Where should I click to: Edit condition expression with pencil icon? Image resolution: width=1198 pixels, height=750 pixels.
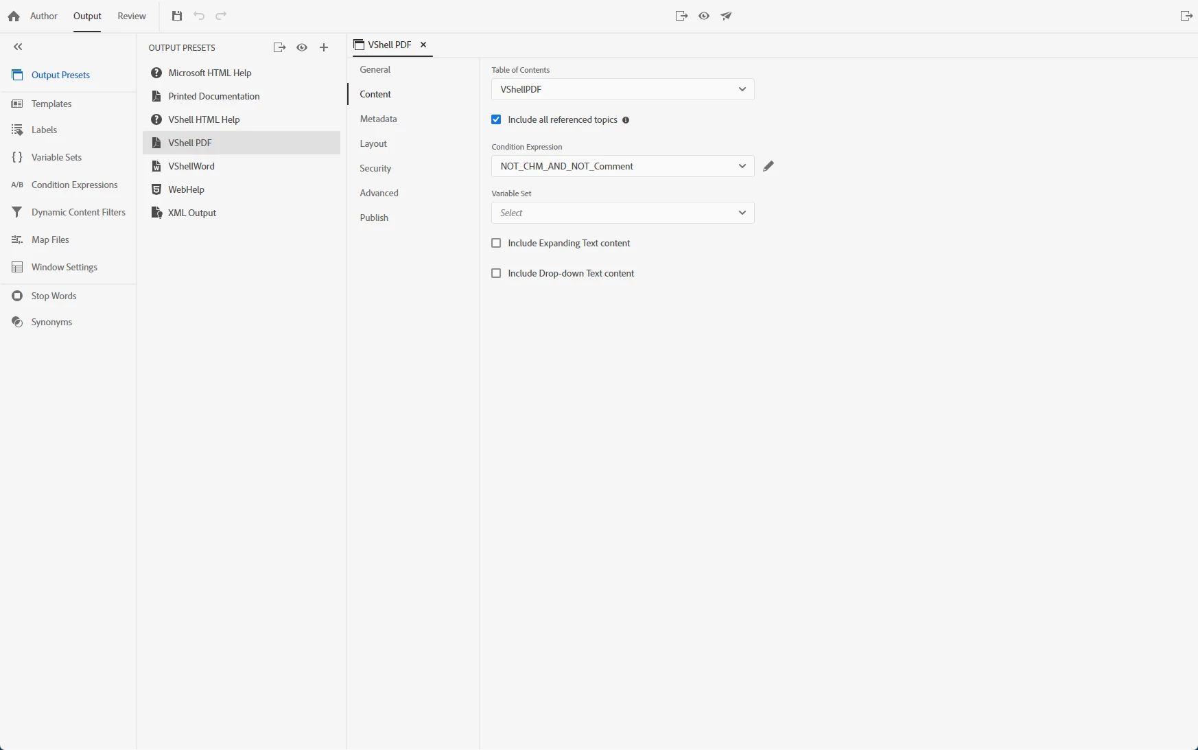[x=768, y=166]
